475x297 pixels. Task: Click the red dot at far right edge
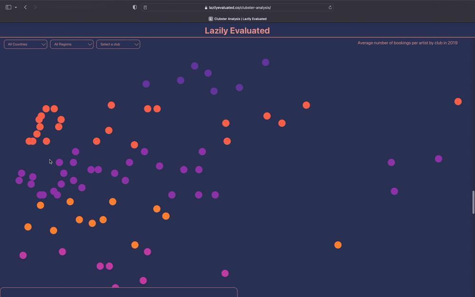coord(458,102)
